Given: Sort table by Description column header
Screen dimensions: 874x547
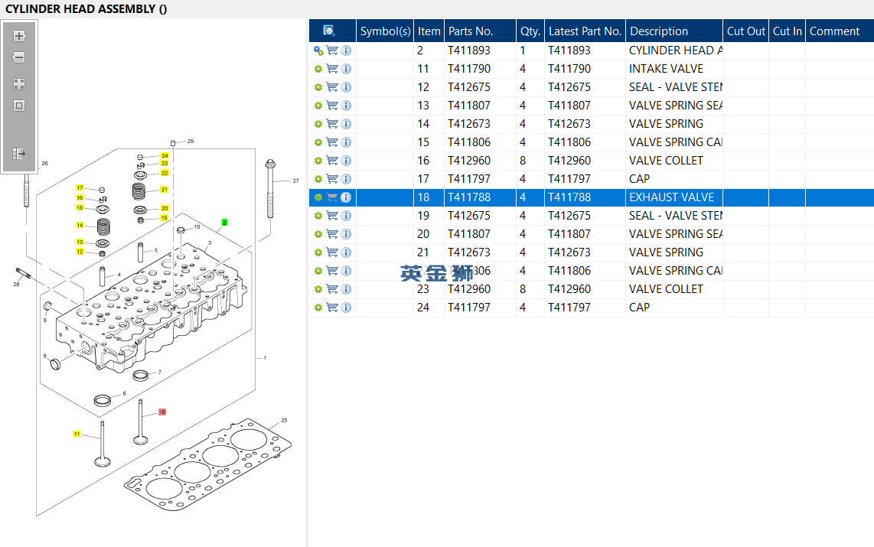Looking at the screenshot, I should [x=659, y=31].
